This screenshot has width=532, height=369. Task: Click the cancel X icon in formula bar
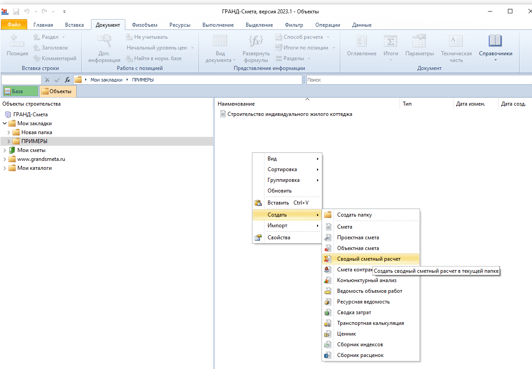click(x=47, y=80)
